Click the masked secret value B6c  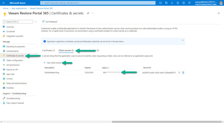[x=112, y=72]
